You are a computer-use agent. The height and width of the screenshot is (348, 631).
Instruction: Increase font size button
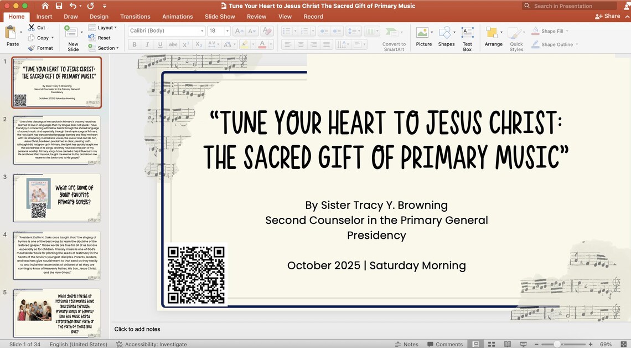point(238,31)
